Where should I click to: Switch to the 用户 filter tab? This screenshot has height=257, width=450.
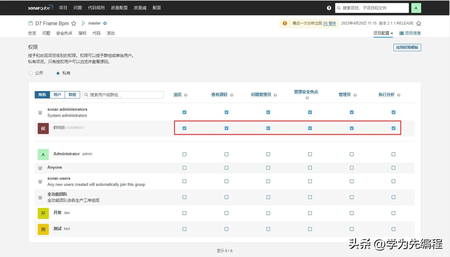[x=57, y=95]
